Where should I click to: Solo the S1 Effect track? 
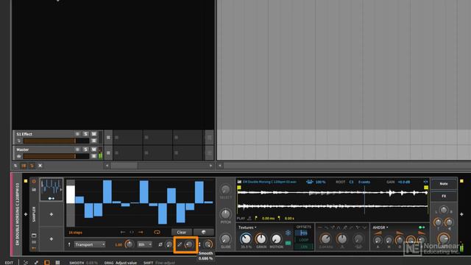[85, 134]
